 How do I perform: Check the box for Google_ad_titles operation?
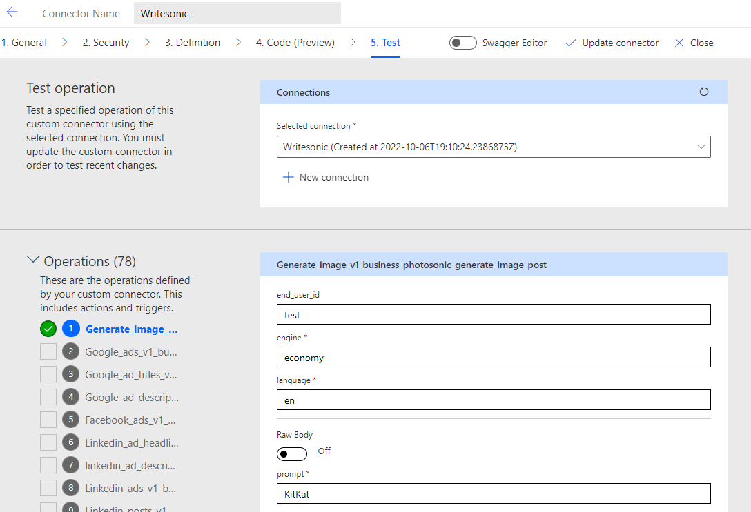[x=48, y=374]
